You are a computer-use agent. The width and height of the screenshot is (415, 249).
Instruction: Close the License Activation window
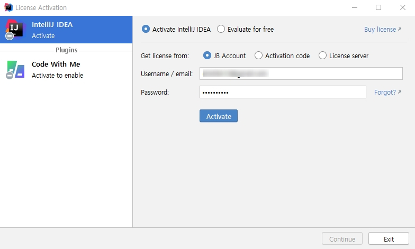pos(402,7)
